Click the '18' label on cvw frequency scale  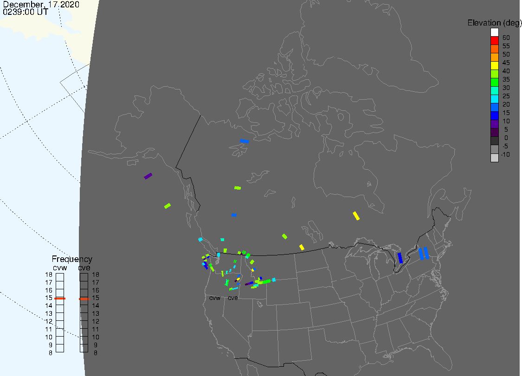tap(49, 274)
